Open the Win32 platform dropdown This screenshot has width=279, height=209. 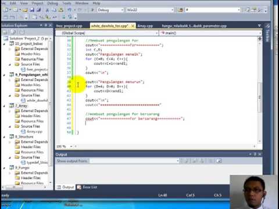172,10
